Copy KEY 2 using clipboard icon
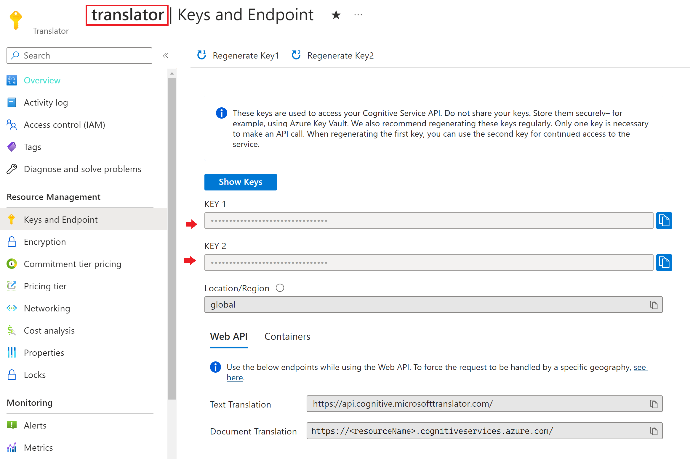690x459 pixels. click(x=665, y=262)
